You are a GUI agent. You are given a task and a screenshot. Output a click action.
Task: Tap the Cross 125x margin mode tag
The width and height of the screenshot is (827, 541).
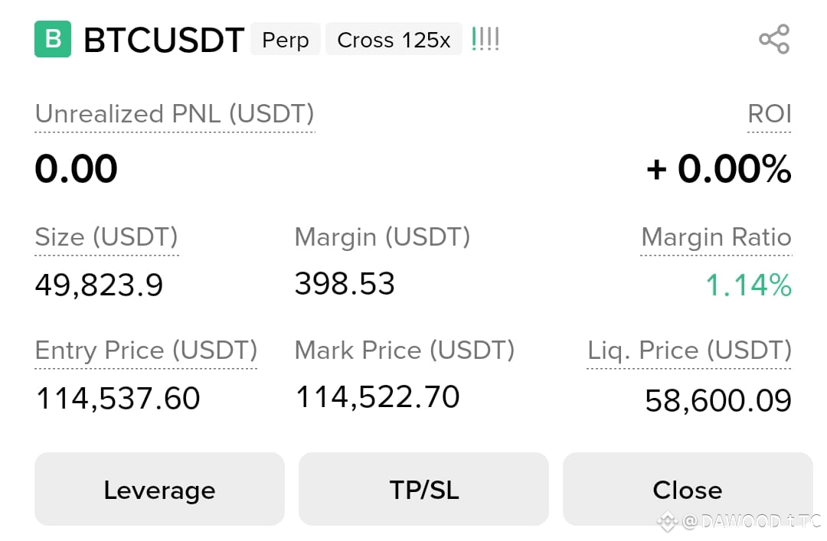(x=394, y=39)
